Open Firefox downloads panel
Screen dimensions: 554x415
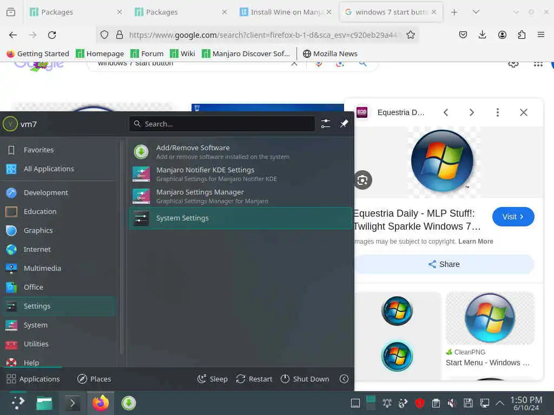click(482, 35)
